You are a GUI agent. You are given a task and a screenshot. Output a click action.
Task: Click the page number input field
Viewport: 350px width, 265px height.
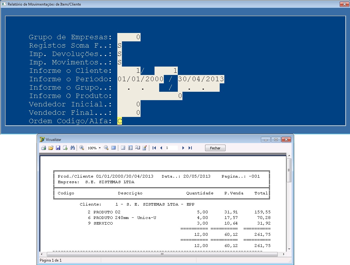[x=172, y=148]
